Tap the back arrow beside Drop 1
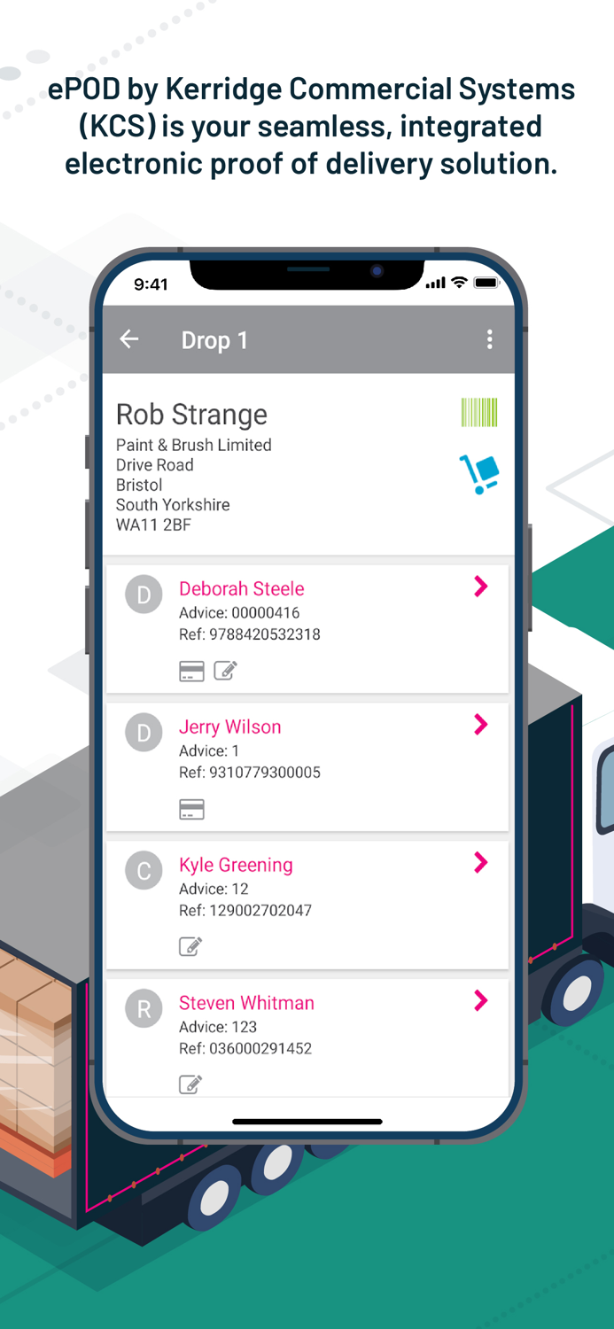The image size is (614, 1329). click(x=129, y=339)
